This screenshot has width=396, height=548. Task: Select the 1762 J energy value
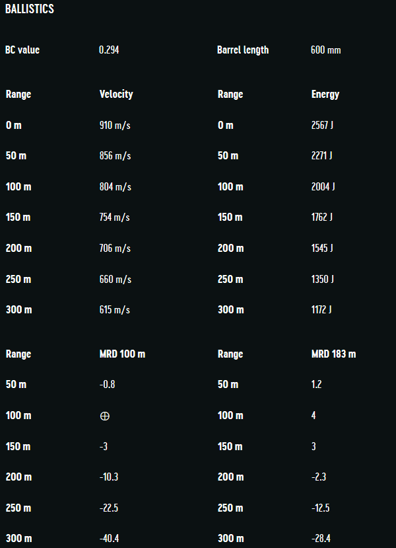pos(322,217)
